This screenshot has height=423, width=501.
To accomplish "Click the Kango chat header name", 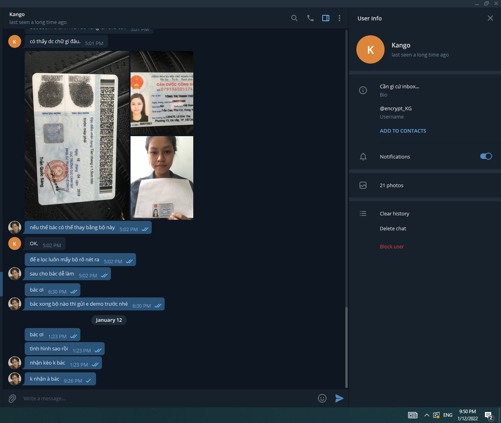I will 17,14.
